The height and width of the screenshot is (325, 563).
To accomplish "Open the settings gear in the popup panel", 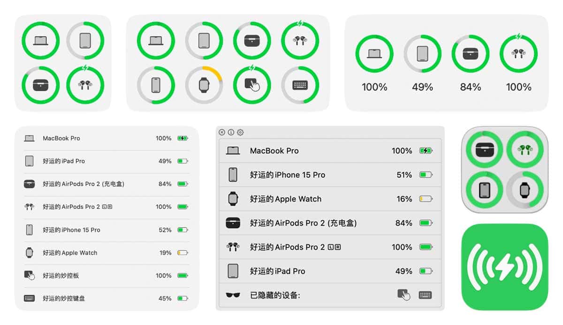I will click(240, 133).
